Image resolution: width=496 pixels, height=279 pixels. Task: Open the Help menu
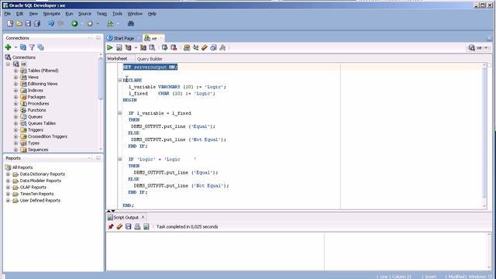[x=152, y=14]
